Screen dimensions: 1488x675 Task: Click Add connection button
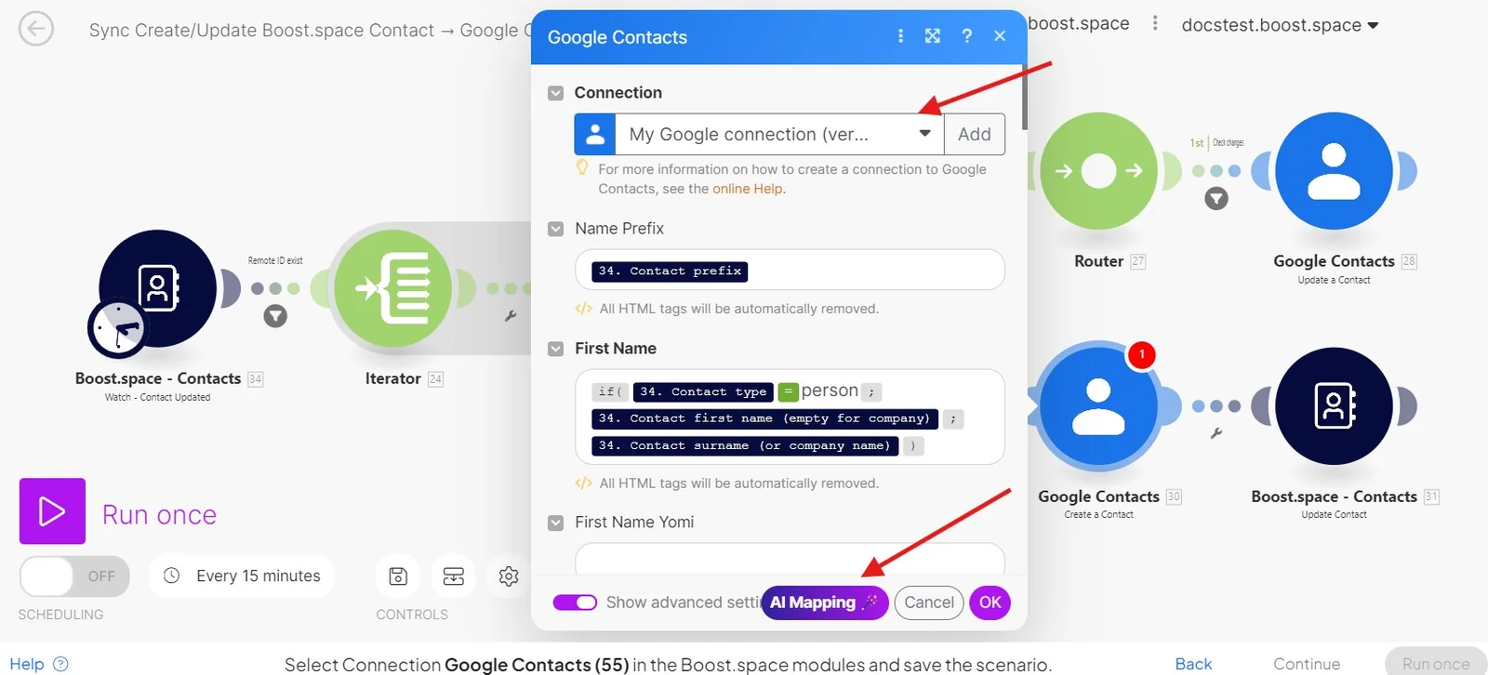click(975, 134)
